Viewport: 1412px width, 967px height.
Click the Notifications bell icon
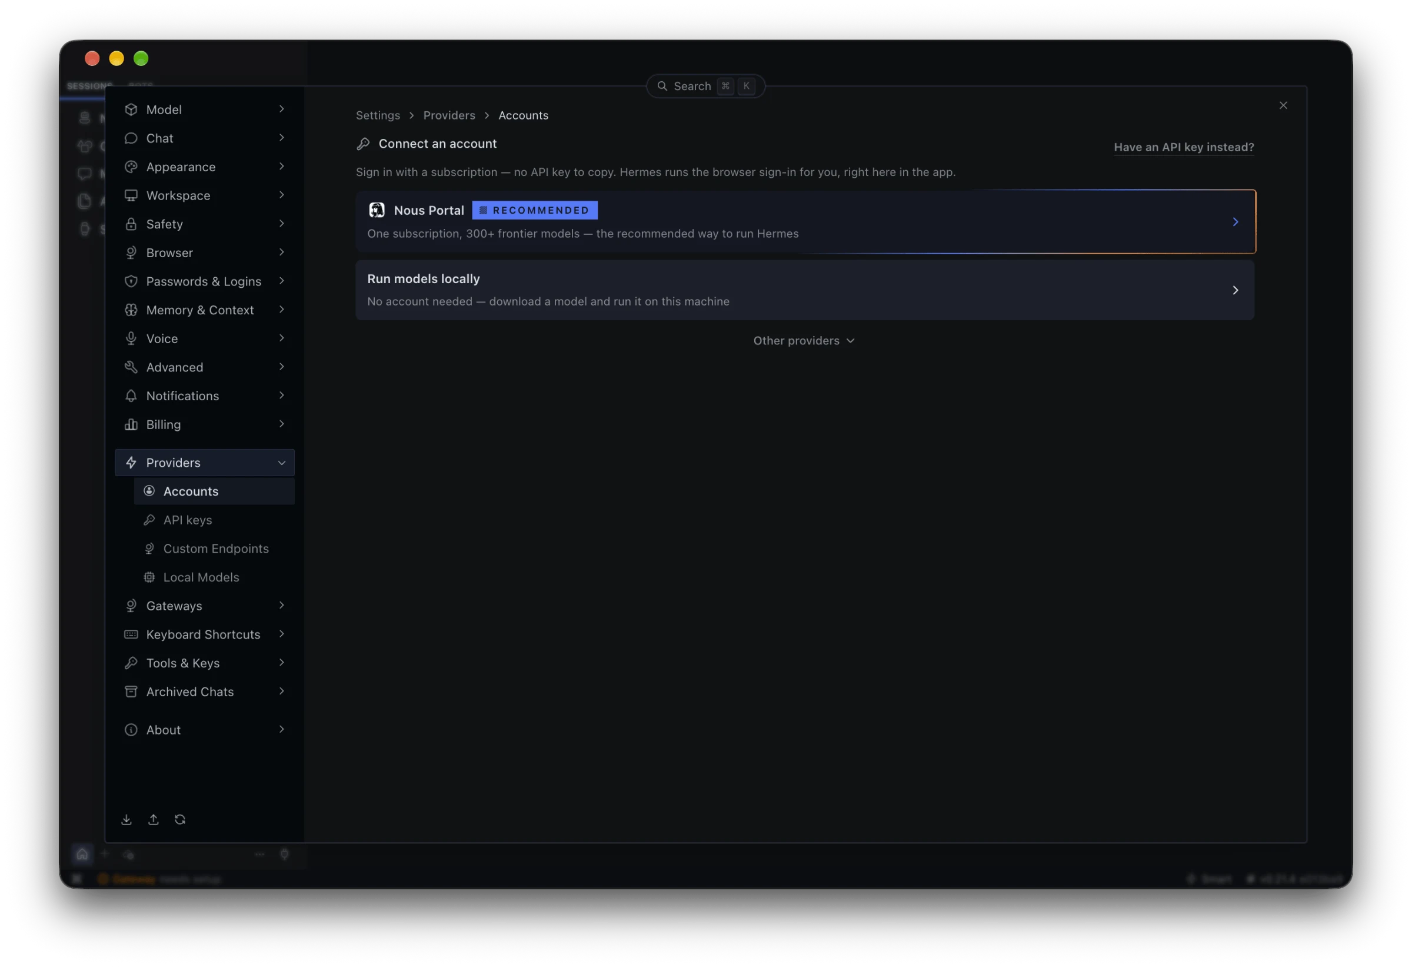pos(131,396)
